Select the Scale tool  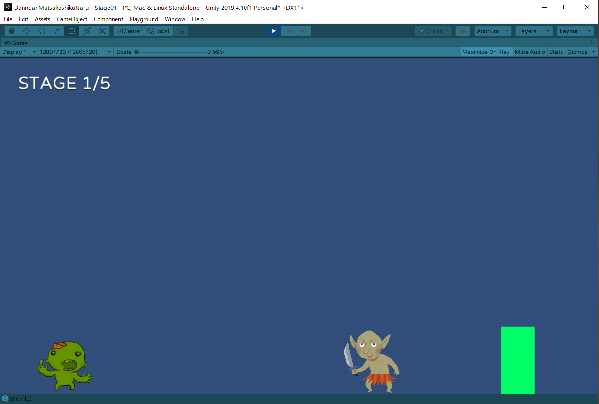coord(57,31)
